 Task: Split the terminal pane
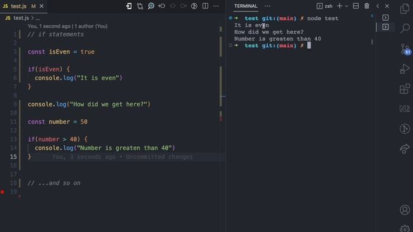(356, 6)
